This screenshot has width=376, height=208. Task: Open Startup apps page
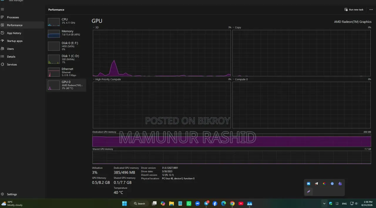click(x=22, y=41)
